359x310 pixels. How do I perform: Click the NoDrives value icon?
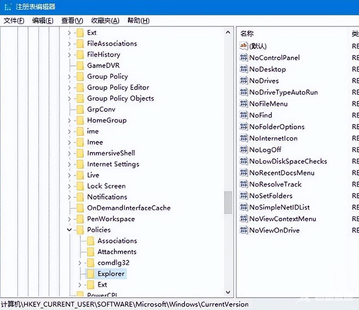(243, 80)
